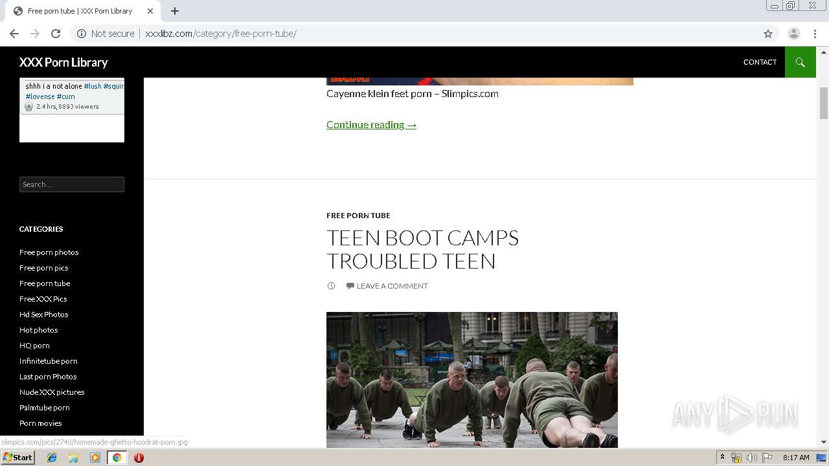The height and width of the screenshot is (466, 829).
Task: Click the network tray icon
Action: click(x=736, y=458)
